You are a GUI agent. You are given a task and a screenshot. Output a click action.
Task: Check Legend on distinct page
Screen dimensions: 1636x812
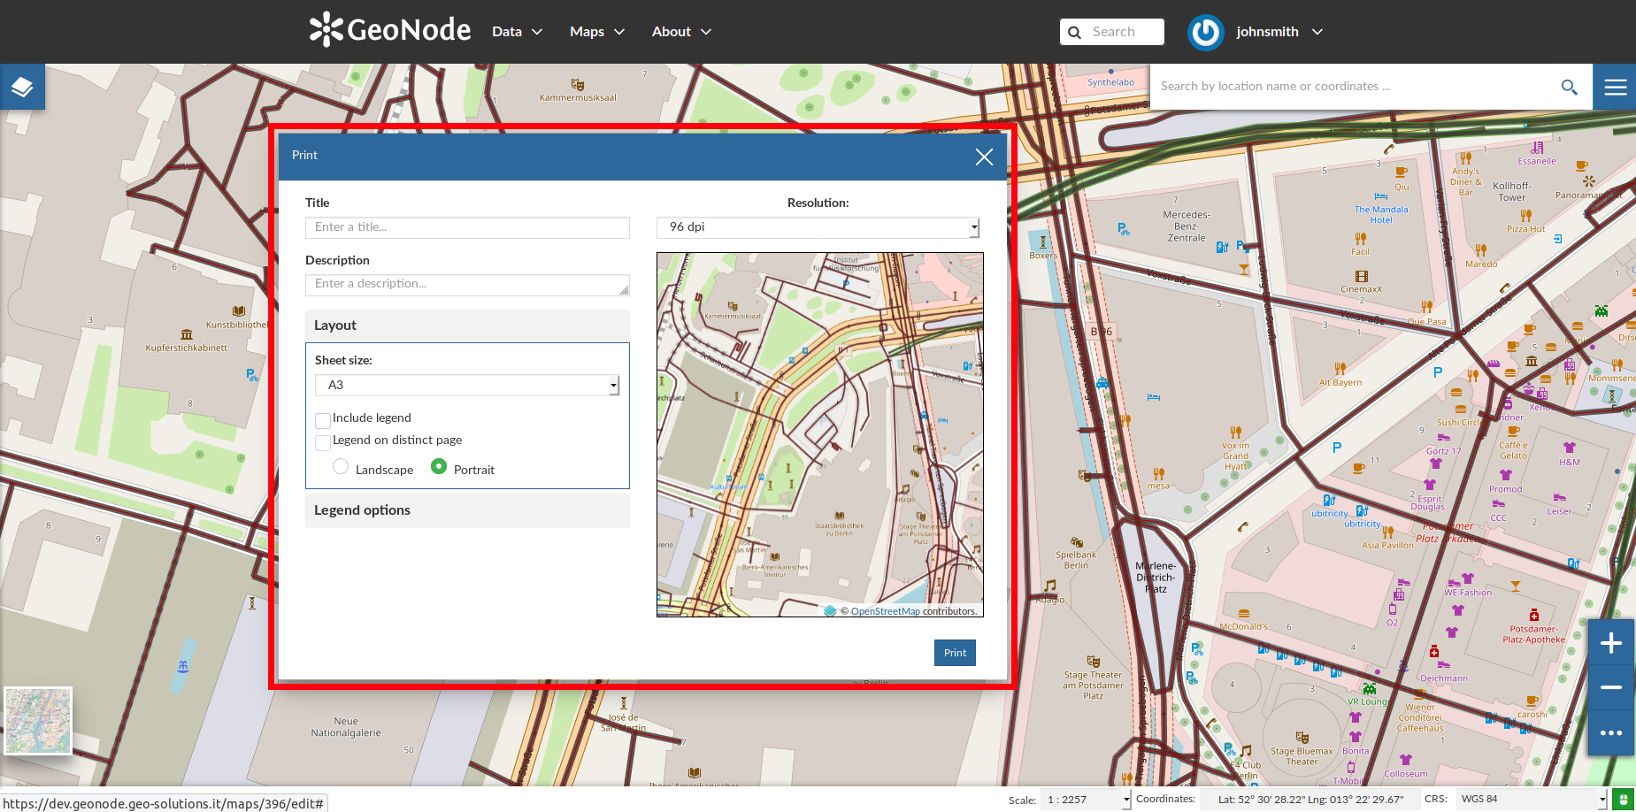(x=323, y=441)
